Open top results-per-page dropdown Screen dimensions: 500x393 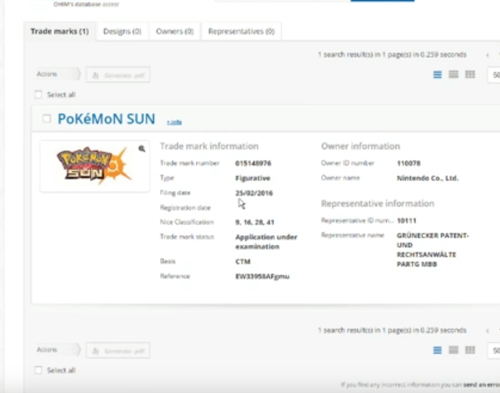coord(494,75)
